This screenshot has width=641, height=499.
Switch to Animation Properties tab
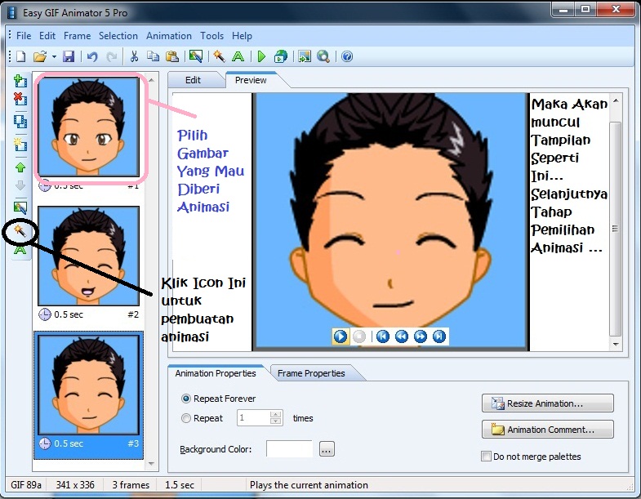click(x=216, y=373)
